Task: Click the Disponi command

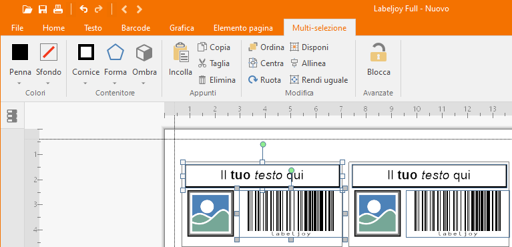Action: point(309,47)
